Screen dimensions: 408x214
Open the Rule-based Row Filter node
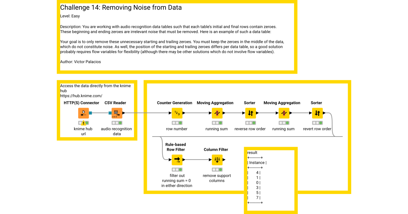(x=177, y=160)
